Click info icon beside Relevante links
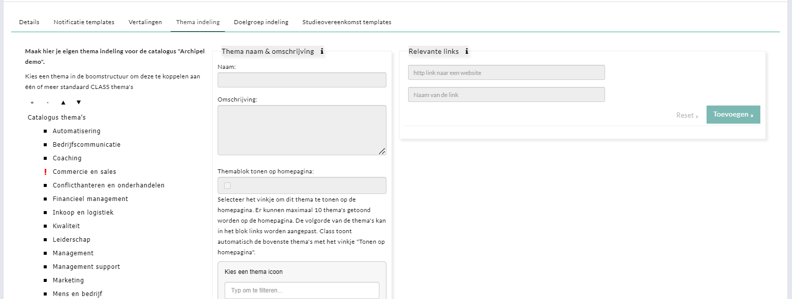792x299 pixels. pyautogui.click(x=466, y=51)
